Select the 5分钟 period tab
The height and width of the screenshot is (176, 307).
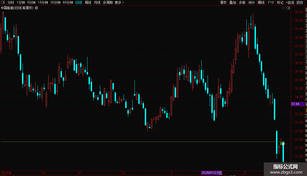31,2
